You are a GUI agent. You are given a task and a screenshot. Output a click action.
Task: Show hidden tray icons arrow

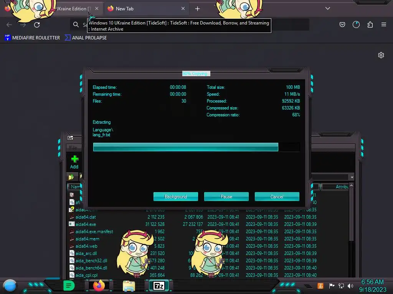(x=308, y=286)
